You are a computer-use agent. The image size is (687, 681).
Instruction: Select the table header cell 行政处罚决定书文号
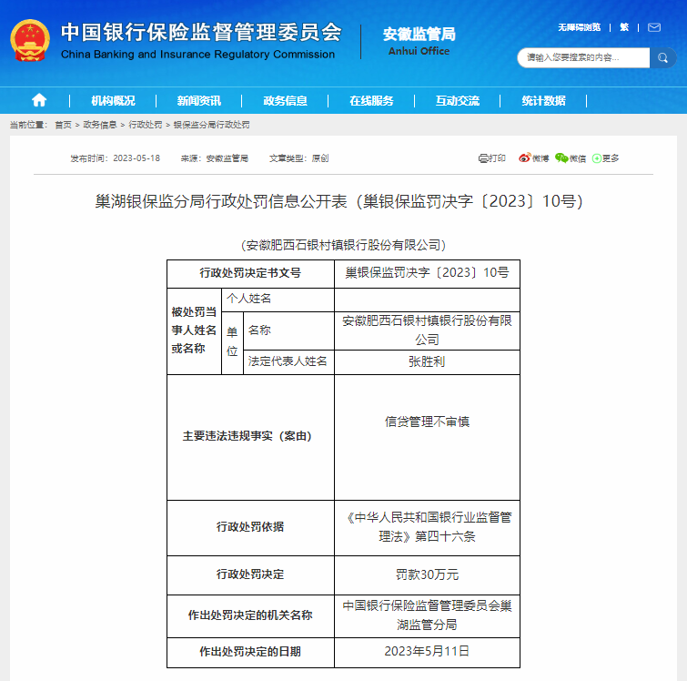click(x=250, y=274)
